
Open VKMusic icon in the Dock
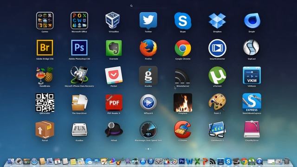(x=220, y=161)
